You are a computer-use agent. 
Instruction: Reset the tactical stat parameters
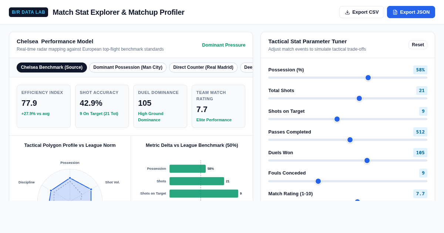coord(418,45)
